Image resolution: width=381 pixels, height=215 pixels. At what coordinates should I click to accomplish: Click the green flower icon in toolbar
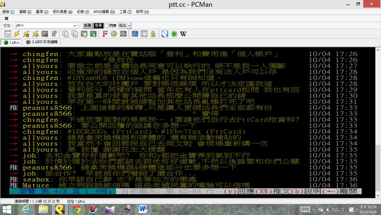tap(174, 34)
